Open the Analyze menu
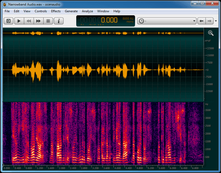Screen dimensions: 221x173 87,11
